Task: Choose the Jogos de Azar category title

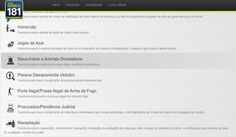Action: (x=31, y=43)
